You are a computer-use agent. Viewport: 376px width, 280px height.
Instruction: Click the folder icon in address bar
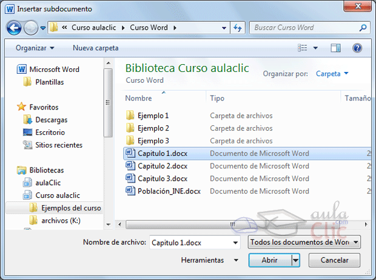coord(53,28)
